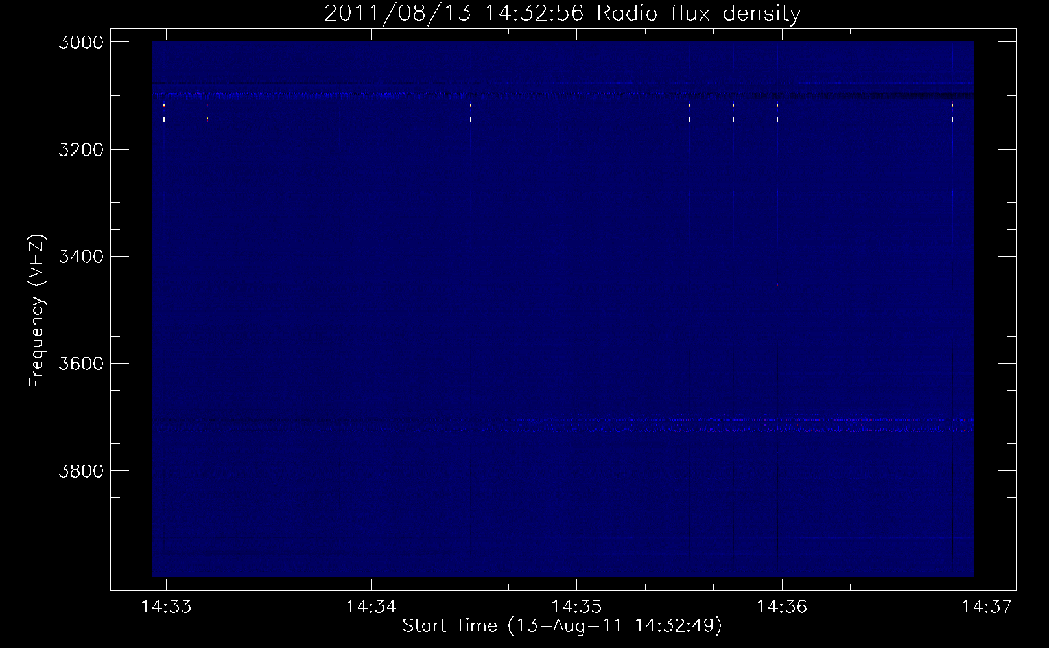Click the red spike near 3450 MHz at 14:36
The height and width of the screenshot is (648, 1049).
pyautogui.click(x=777, y=284)
